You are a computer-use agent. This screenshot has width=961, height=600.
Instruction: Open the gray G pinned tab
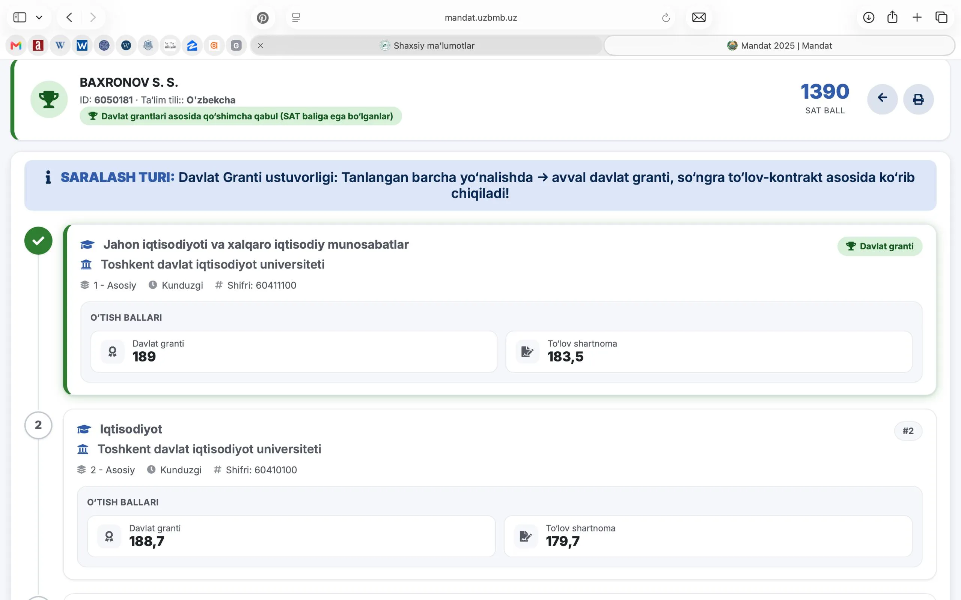[x=236, y=46]
